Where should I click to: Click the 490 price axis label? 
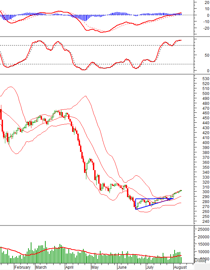click(205, 99)
